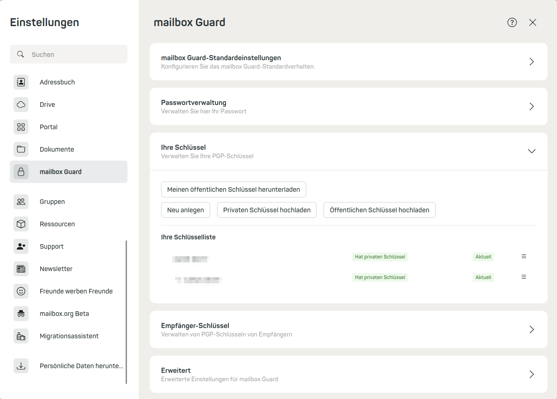Click Privaten Schlüssel hochladen button
This screenshot has height=399, width=557.
(x=267, y=210)
